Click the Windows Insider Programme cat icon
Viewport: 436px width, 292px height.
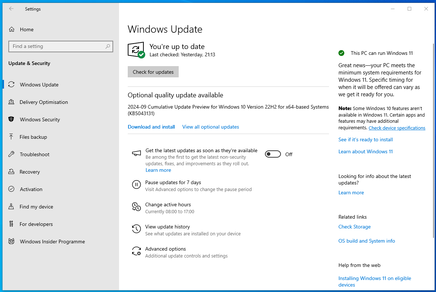tap(11, 242)
